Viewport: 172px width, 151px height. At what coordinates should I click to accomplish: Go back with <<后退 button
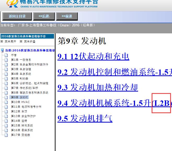pos(44,16)
